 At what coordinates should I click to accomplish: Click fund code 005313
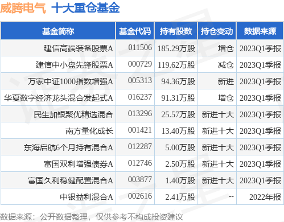140,80
